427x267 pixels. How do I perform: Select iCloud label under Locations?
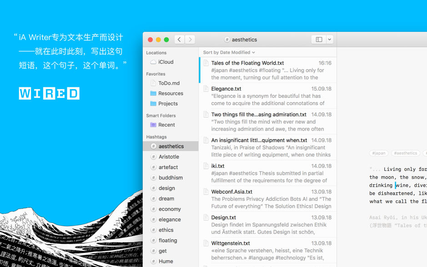pos(166,62)
